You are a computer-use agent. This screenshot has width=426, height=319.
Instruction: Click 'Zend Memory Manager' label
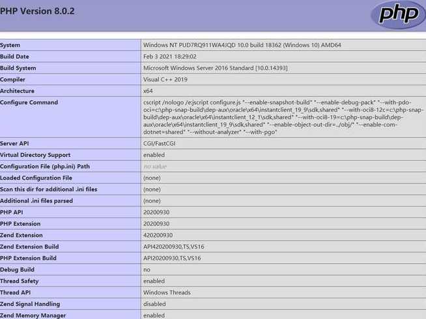point(33,316)
